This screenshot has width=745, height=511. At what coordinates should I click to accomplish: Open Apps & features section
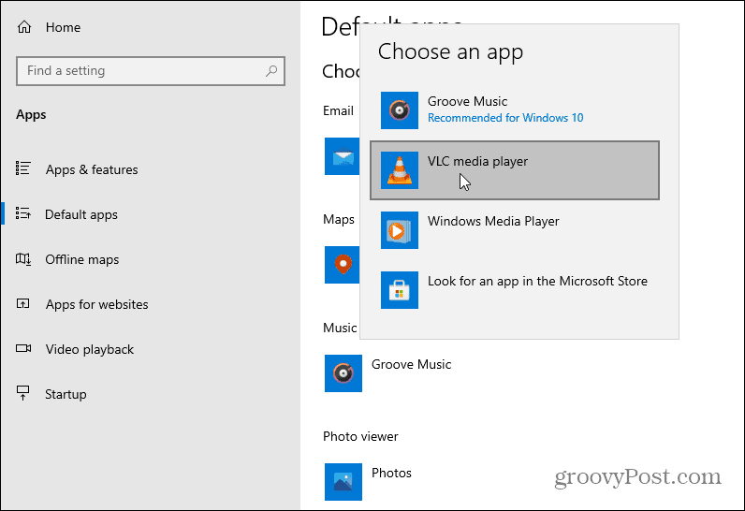92,169
